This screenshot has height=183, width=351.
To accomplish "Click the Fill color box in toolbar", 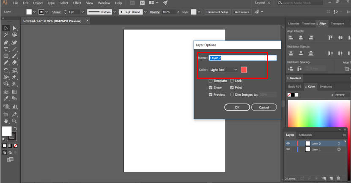I will coord(7,131).
